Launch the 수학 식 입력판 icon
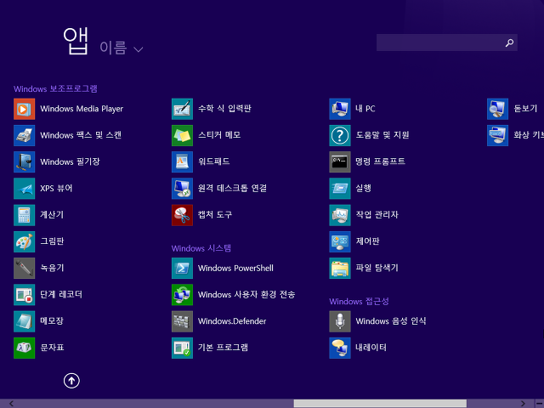The image size is (544, 408). [x=182, y=109]
